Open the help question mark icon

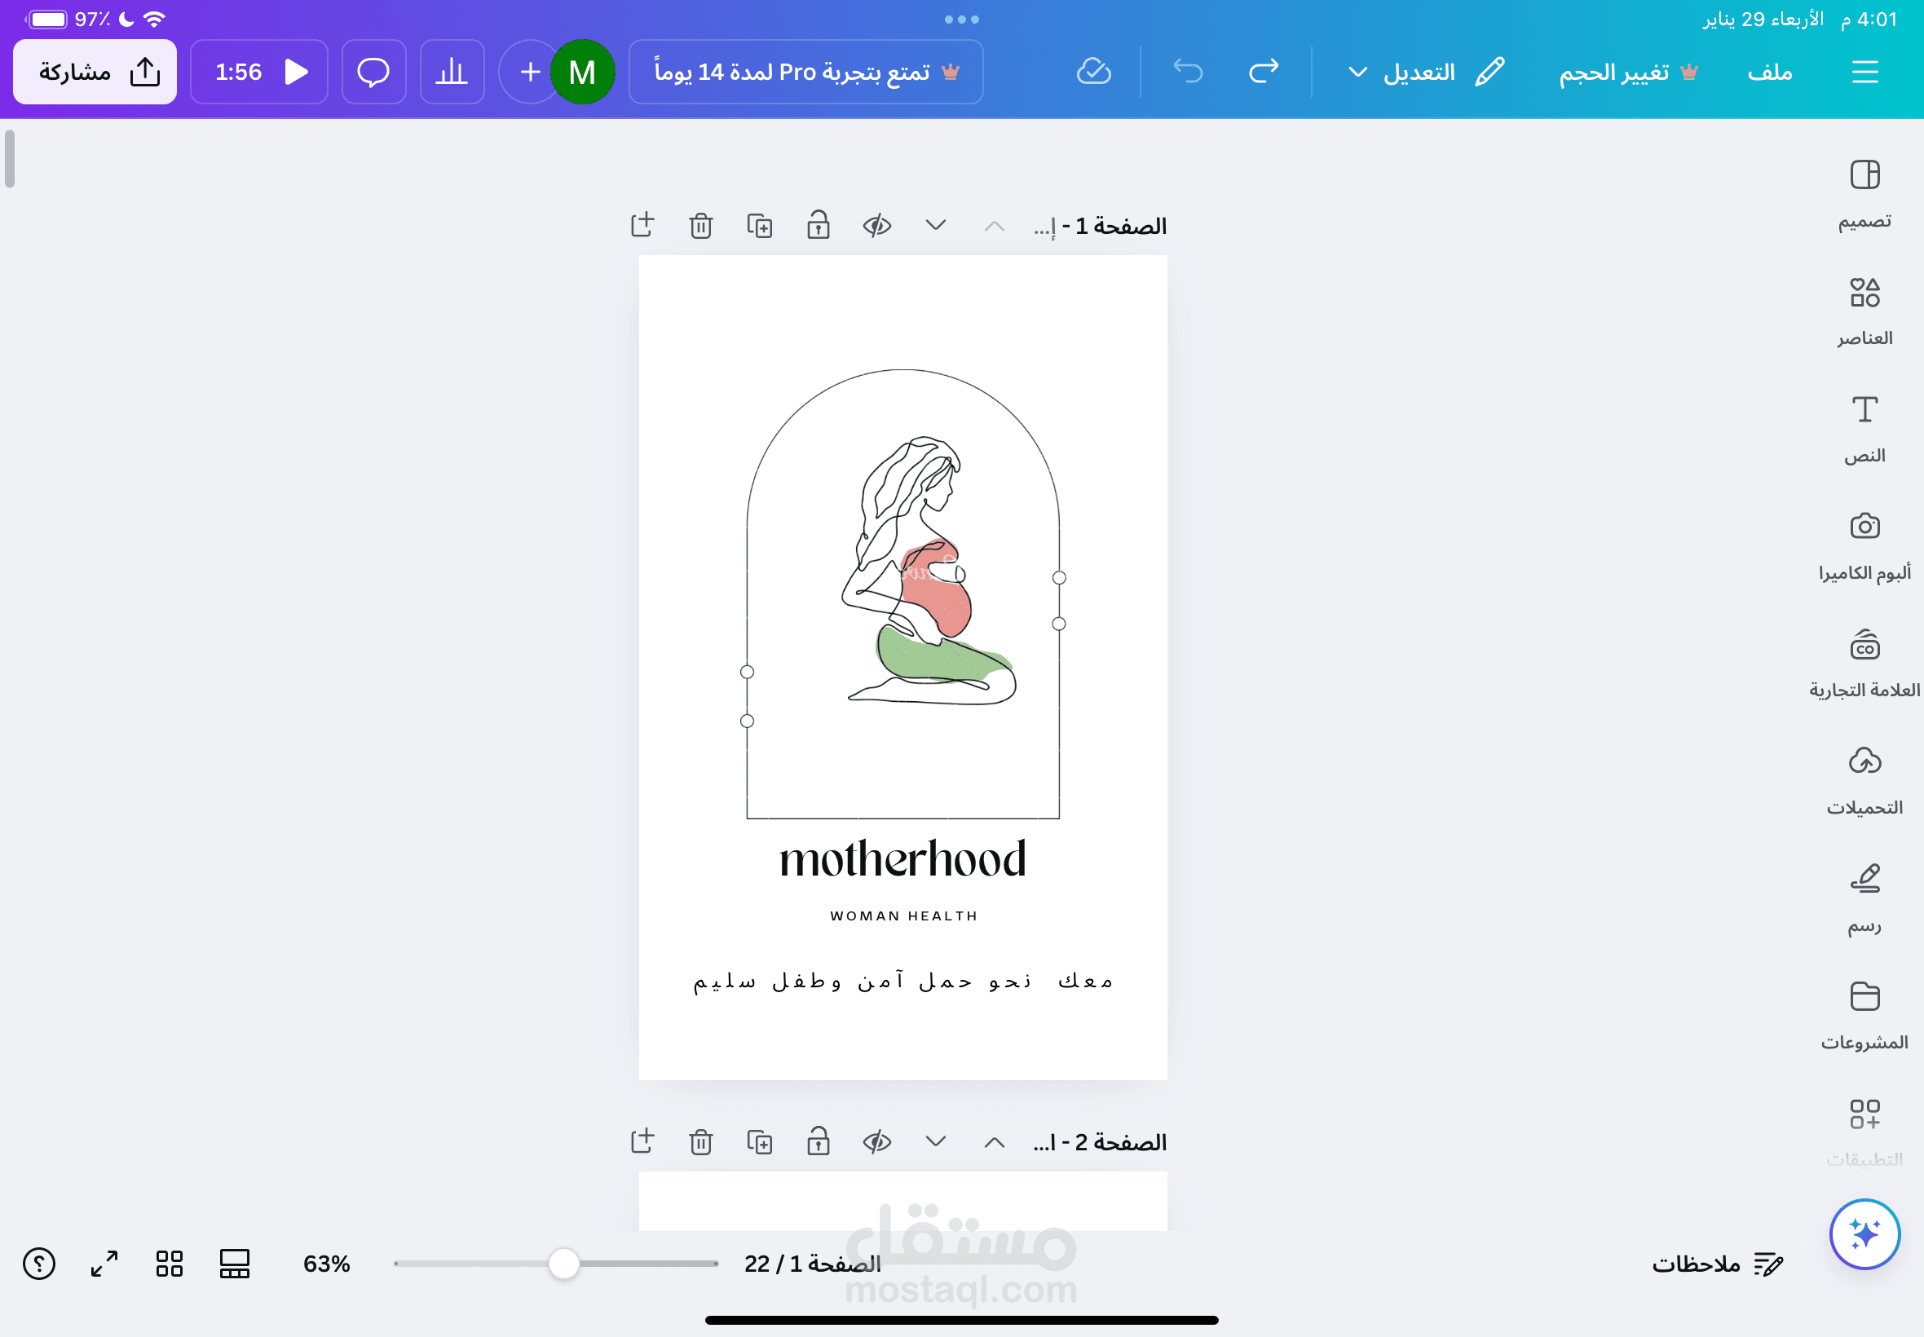(38, 1264)
